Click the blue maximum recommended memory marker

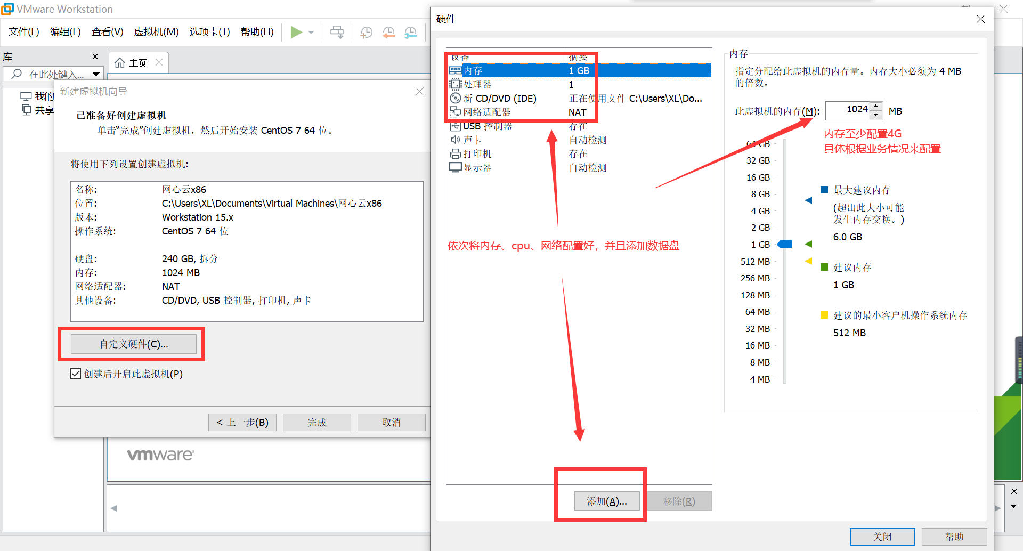pyautogui.click(x=808, y=200)
